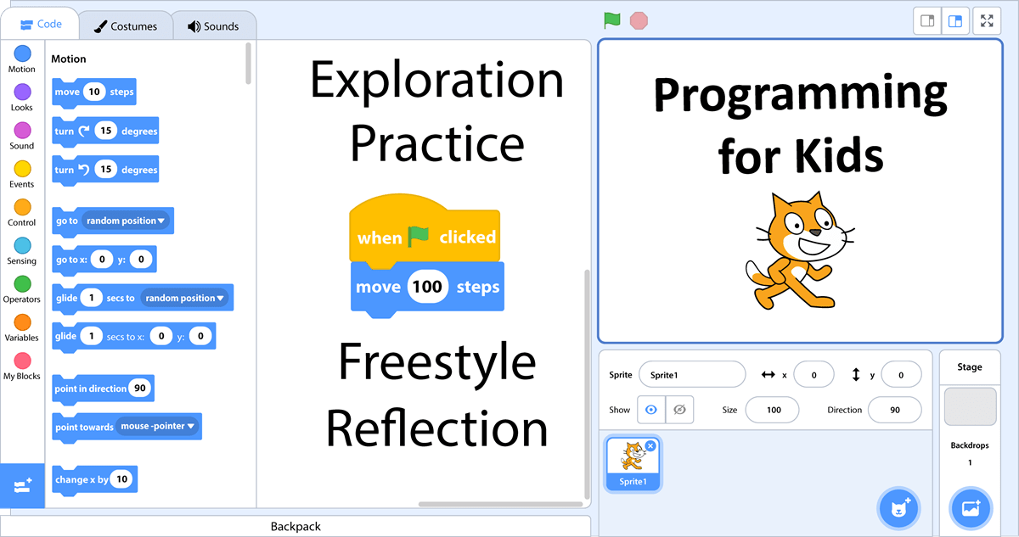
Task: Click the green flag to run project
Action: pos(611,20)
